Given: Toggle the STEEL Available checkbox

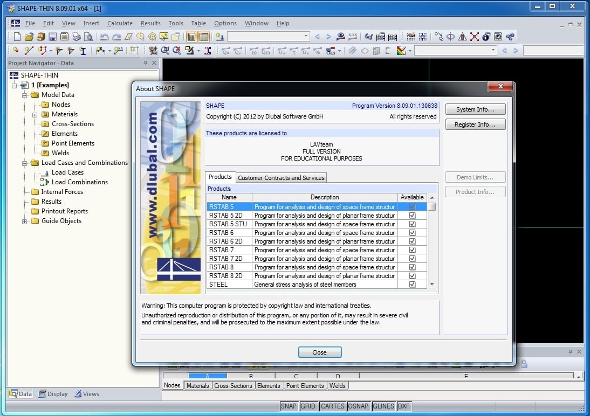Looking at the screenshot, I should pyautogui.click(x=412, y=285).
